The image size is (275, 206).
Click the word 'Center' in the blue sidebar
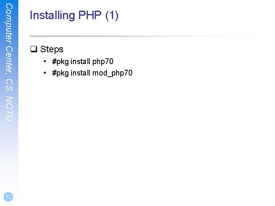[x=9, y=60]
